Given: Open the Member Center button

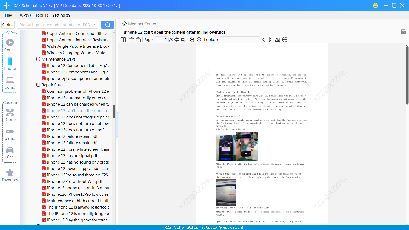Looking at the screenshot, I should 139,24.
